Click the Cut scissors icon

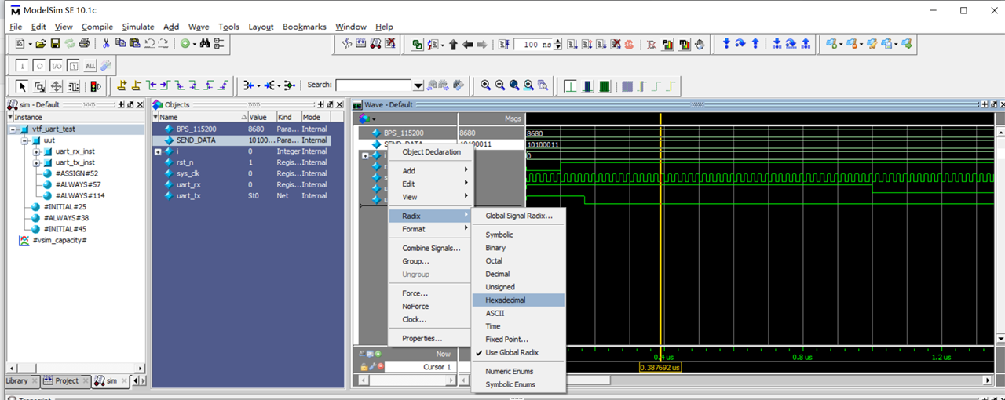pos(106,44)
